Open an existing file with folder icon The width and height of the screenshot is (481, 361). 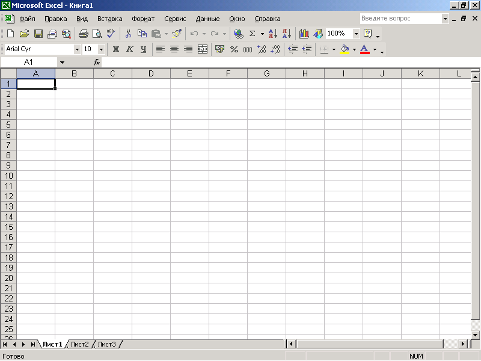click(x=24, y=34)
